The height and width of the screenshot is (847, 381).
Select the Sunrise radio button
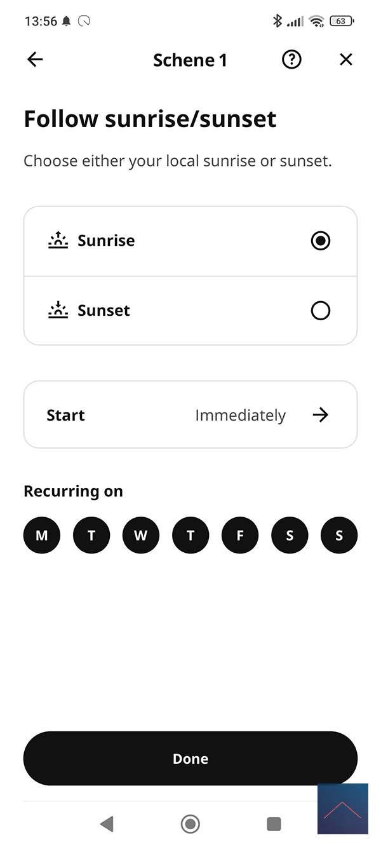pos(321,241)
